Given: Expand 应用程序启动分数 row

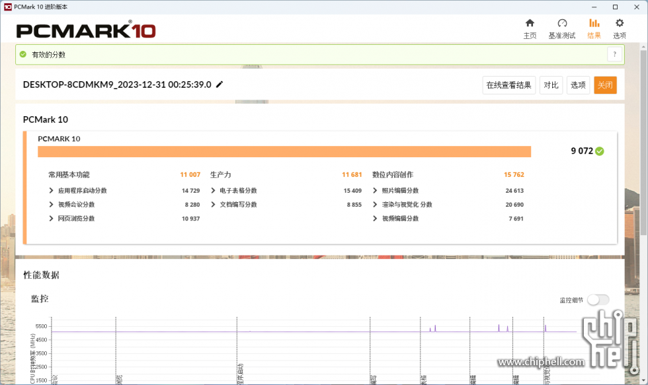Looking at the screenshot, I should tap(52, 190).
